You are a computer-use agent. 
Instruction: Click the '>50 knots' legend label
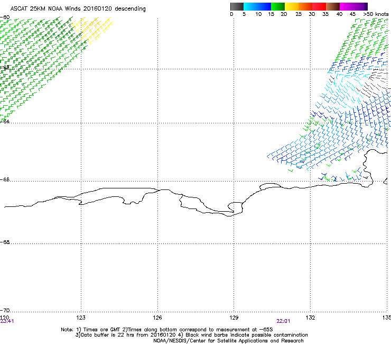tap(376, 14)
